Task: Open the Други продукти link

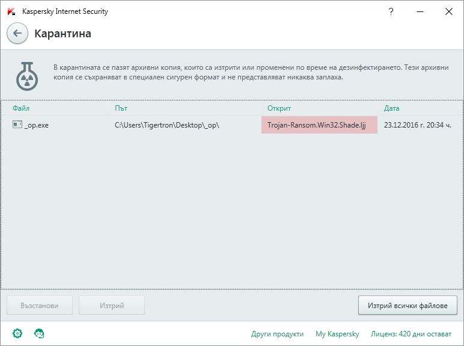Action: click(277, 334)
